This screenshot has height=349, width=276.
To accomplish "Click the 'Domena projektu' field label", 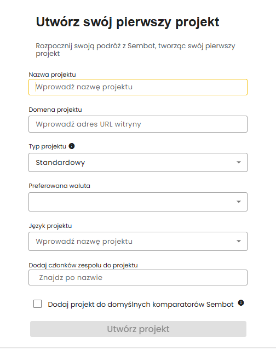I will click(55, 110).
